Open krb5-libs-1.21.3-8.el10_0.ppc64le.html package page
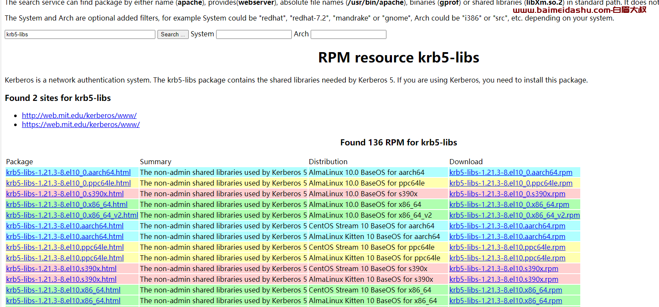This screenshot has height=307, width=659. click(68, 183)
